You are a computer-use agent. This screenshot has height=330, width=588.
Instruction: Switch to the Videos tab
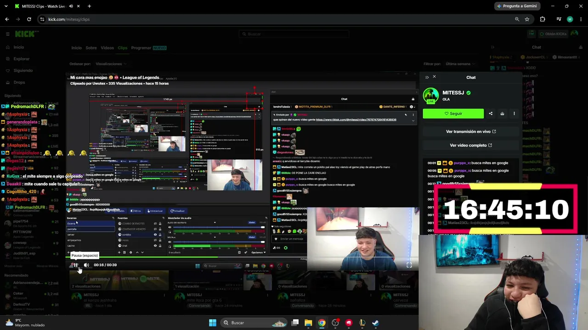[x=107, y=48]
